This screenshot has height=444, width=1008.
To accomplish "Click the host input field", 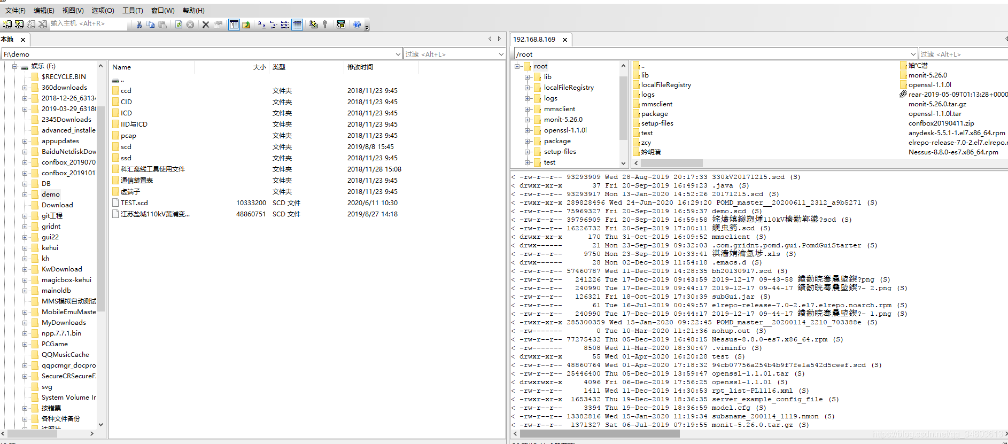I will point(89,24).
